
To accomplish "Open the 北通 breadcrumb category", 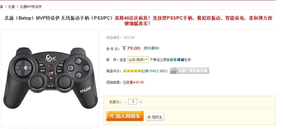I will point(12,7).
